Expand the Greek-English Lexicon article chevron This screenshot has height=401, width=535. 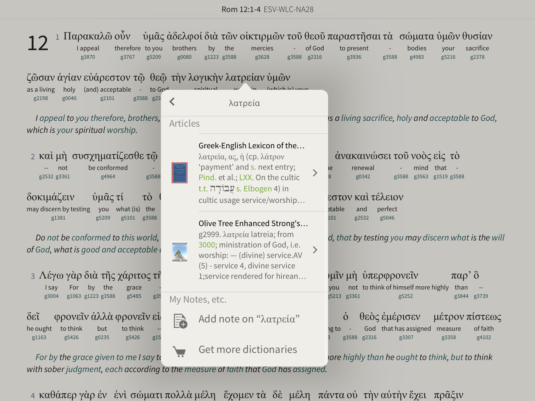315,173
